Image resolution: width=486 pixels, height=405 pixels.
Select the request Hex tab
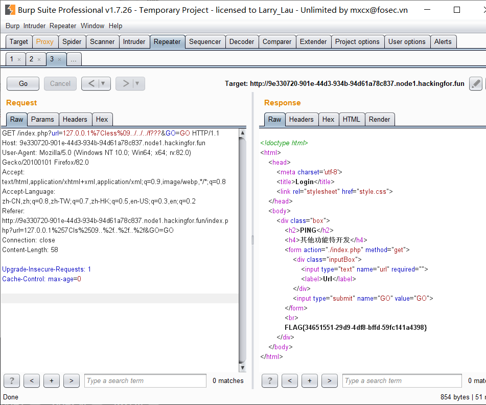tap(102, 119)
